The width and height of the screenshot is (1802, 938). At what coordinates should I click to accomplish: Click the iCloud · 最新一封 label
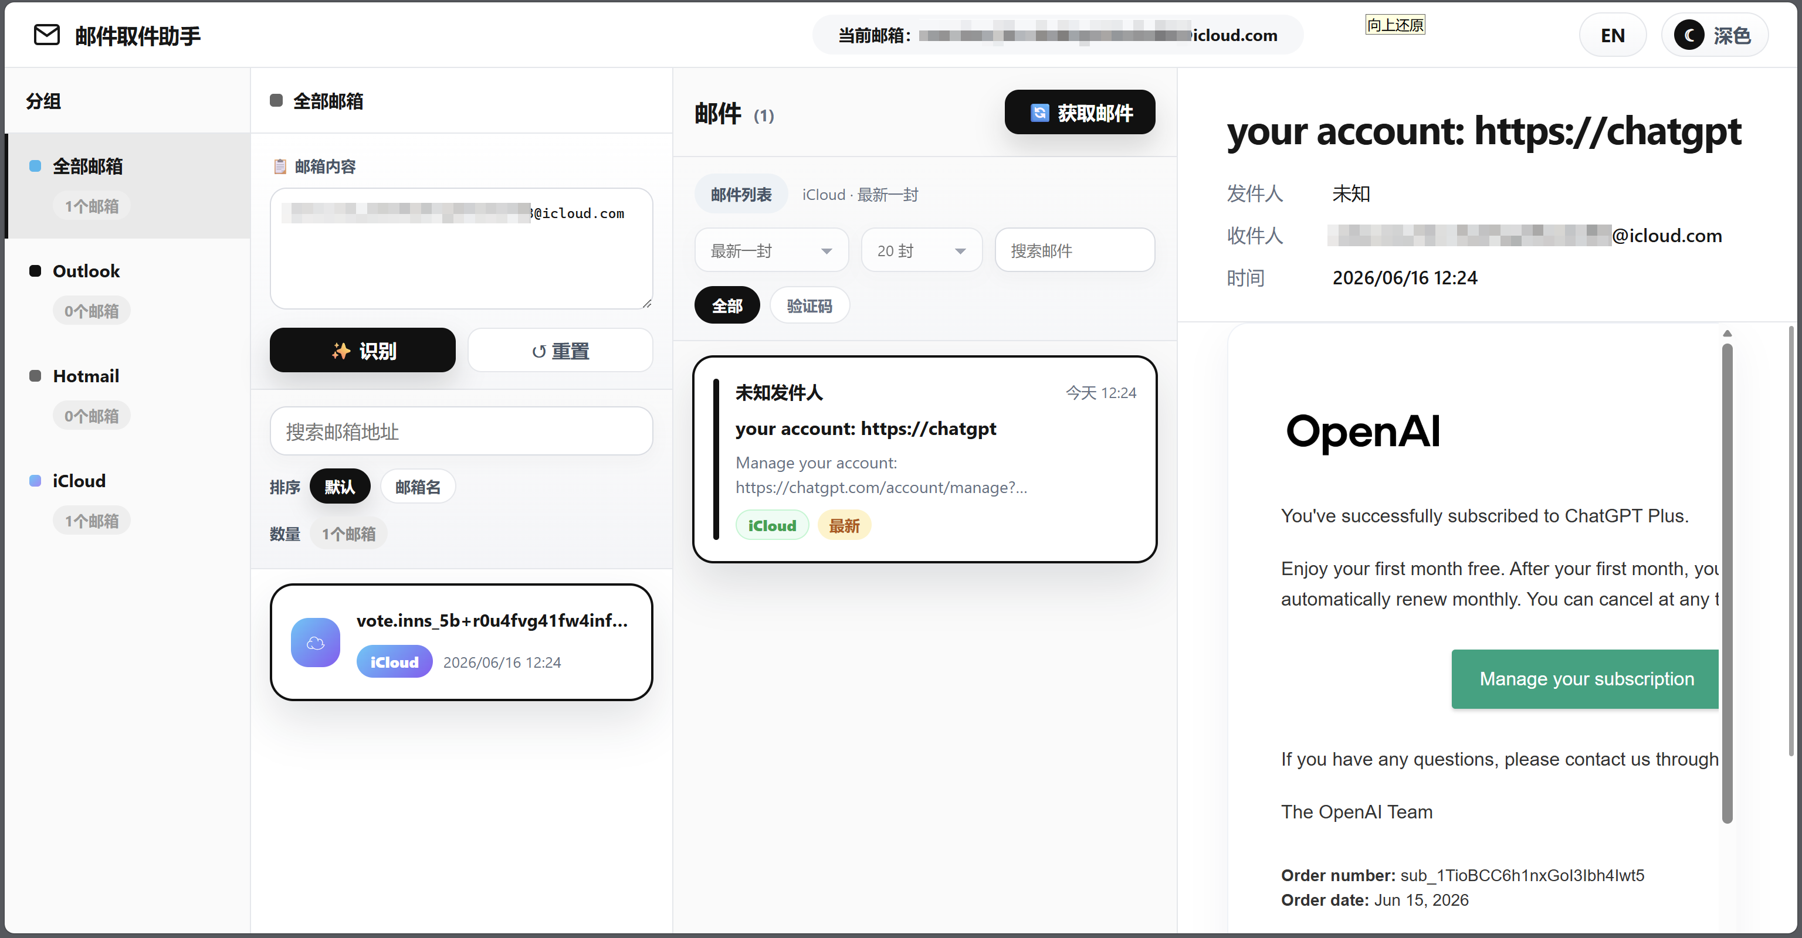pyautogui.click(x=860, y=194)
